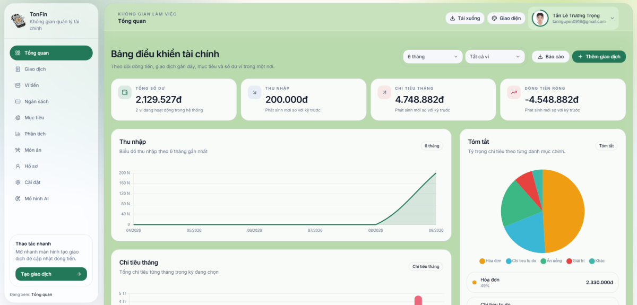Click the orange Hóa đơn legend dot
637x305 pixels.
482,261
